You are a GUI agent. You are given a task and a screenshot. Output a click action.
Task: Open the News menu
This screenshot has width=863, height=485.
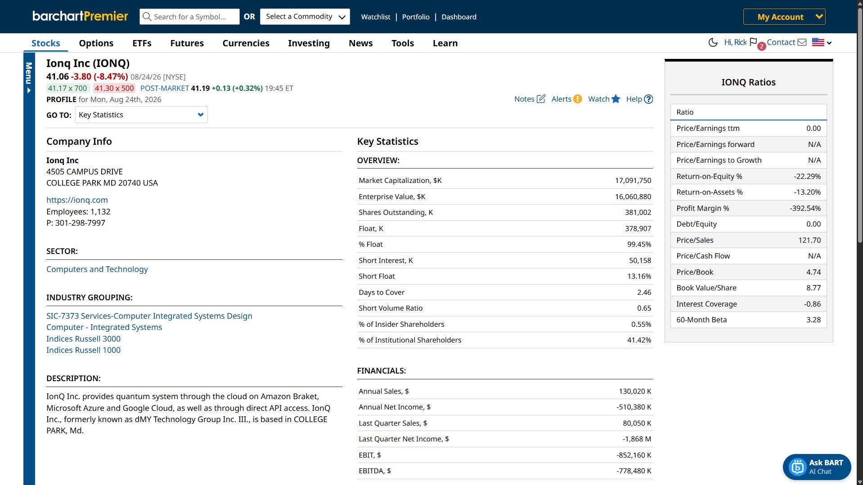(x=360, y=43)
